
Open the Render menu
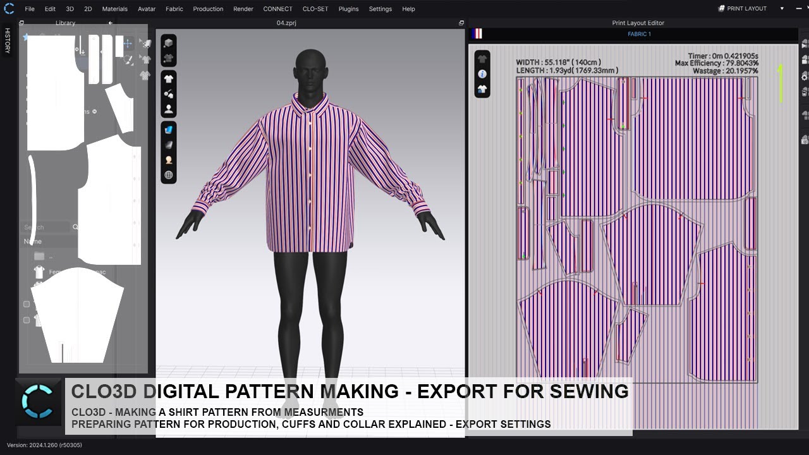pyautogui.click(x=243, y=9)
